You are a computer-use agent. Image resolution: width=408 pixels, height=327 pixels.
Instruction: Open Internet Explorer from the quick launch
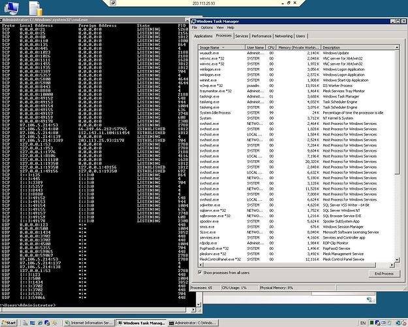point(40,323)
